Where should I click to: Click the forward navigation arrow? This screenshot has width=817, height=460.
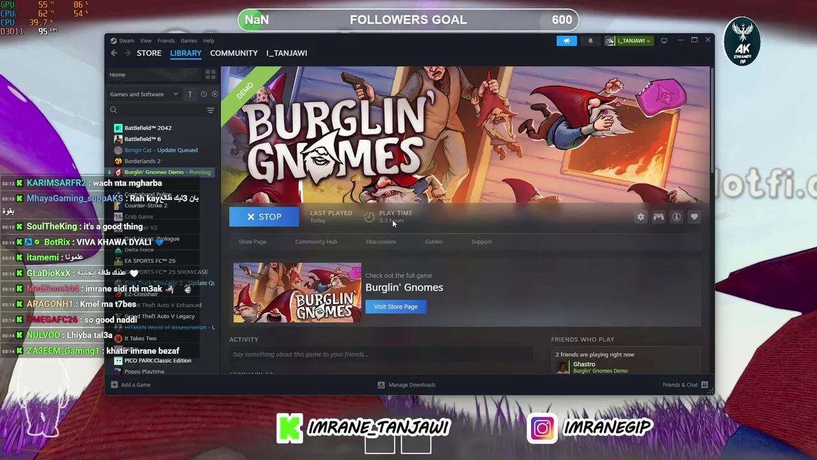[x=128, y=53]
